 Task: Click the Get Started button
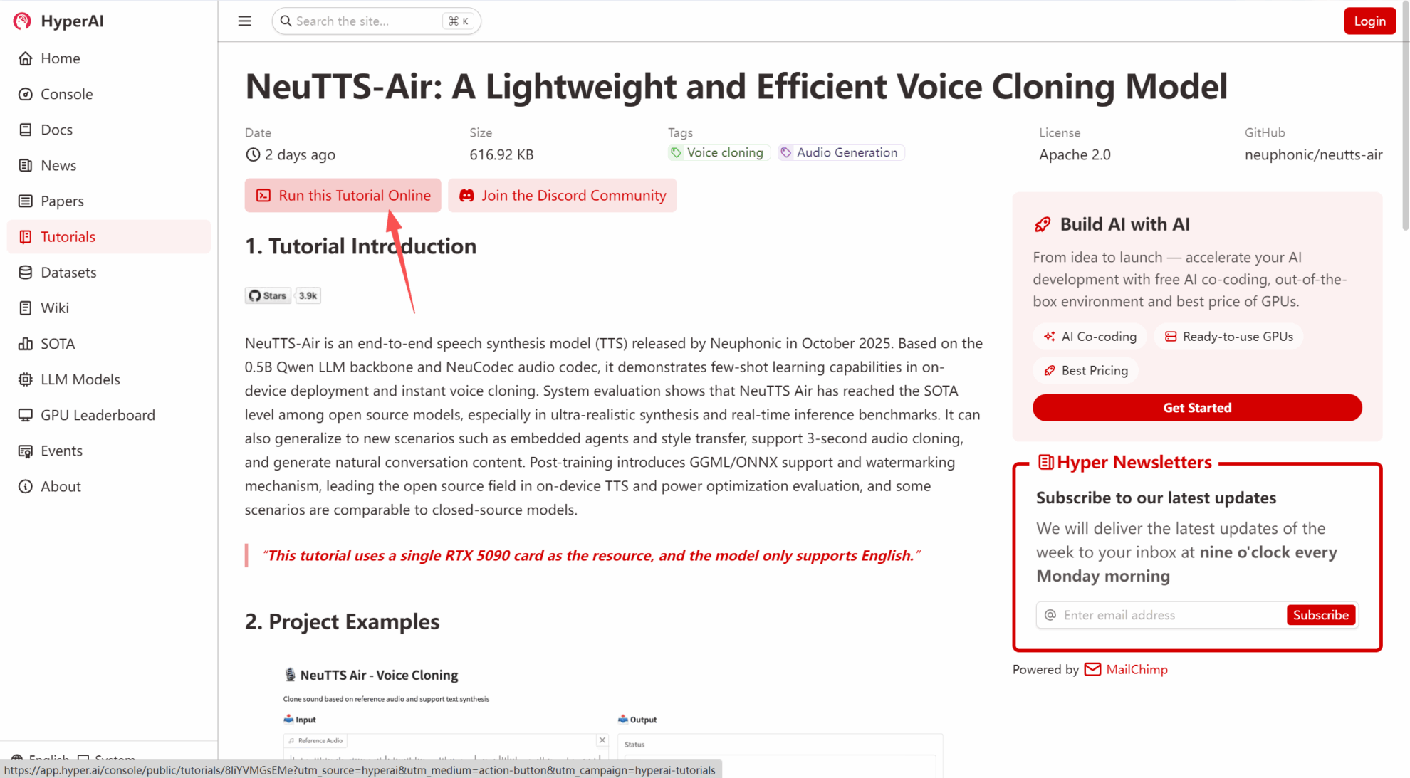1196,407
